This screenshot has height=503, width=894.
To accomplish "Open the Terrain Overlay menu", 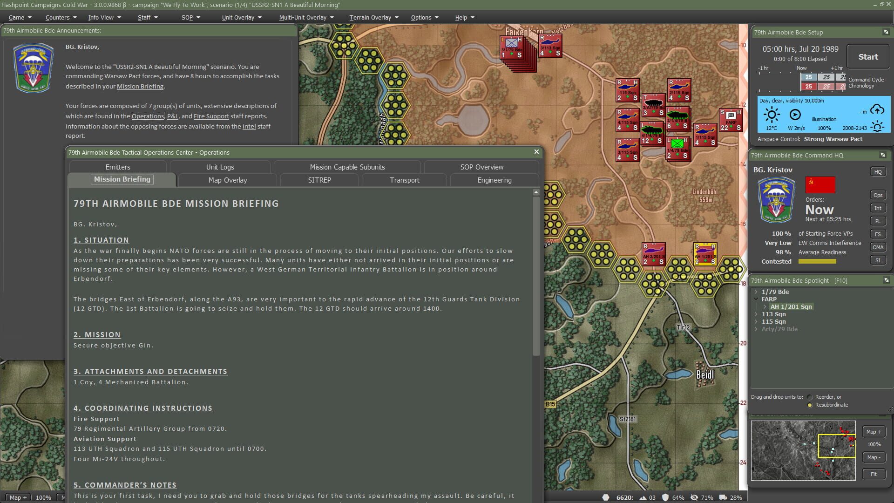I will (370, 17).
